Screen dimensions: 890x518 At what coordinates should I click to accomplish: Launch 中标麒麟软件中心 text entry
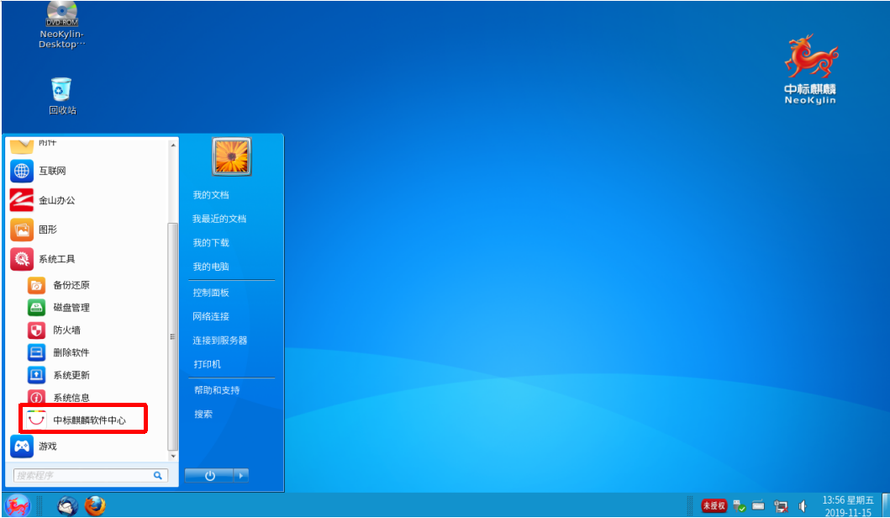[x=90, y=420]
